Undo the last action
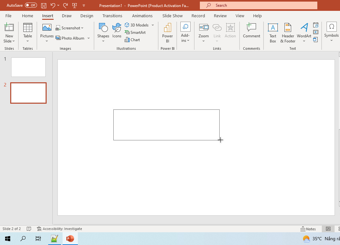Viewport: 340px width, 245px height. coord(53,5)
